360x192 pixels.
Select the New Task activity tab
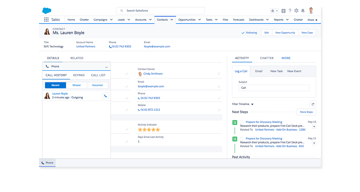point(277,71)
